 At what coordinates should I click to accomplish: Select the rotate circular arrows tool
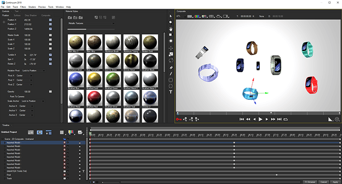click(x=171, y=61)
